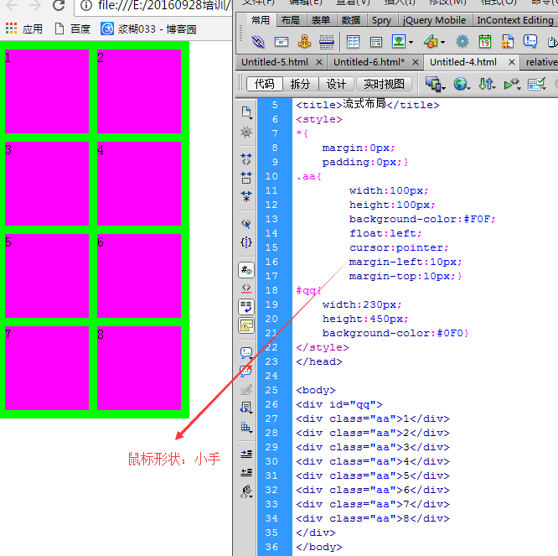This screenshot has height=556, width=558.
Task: Remove comment from selected code
Action: pos(245,372)
